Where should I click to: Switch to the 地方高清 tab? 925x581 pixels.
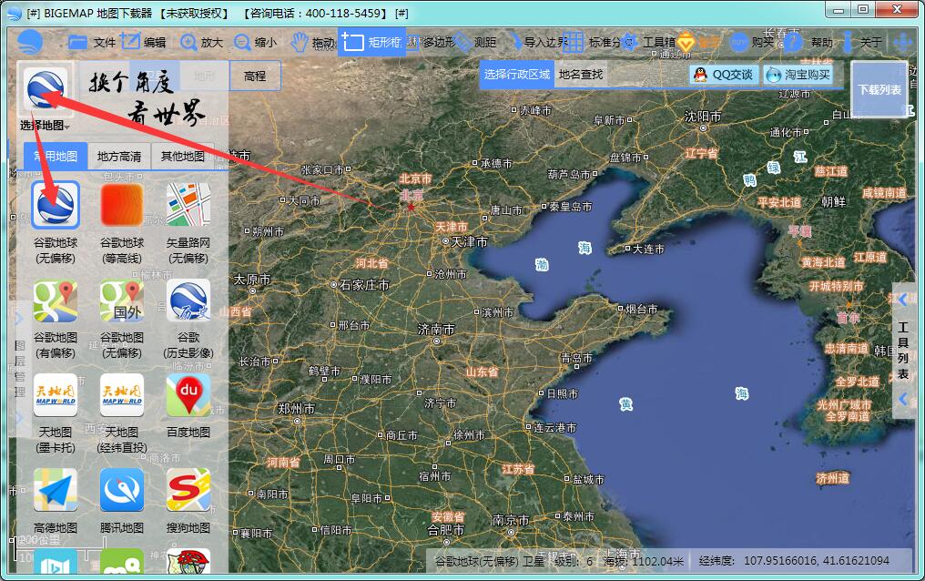tap(119, 156)
